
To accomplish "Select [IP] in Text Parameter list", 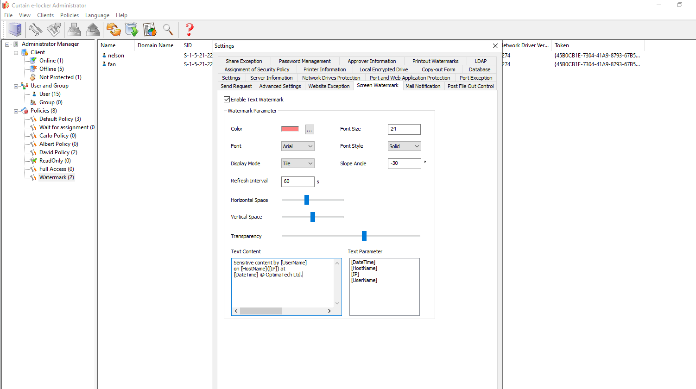I will pyautogui.click(x=355, y=274).
